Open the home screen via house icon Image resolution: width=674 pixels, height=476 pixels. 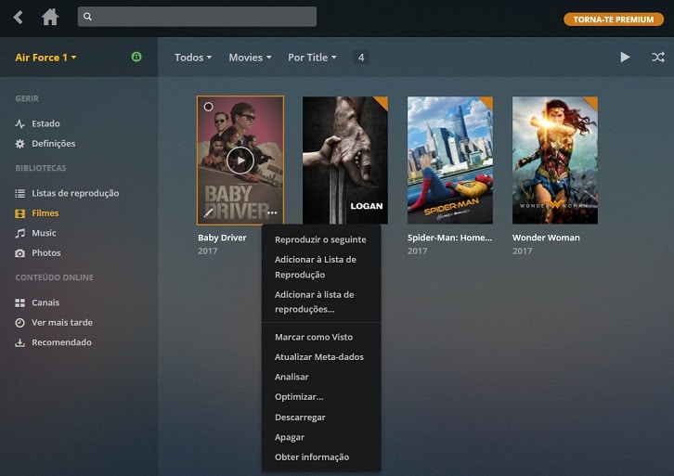click(x=50, y=18)
